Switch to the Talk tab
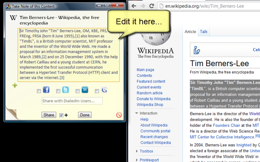This screenshot has height=162, width=260. tap(203, 32)
